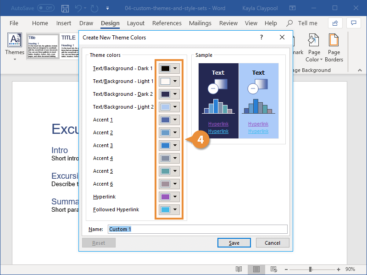Expand Text/Background - Dark 2 color dropdown
The height and width of the screenshot is (275, 367).
175,94
